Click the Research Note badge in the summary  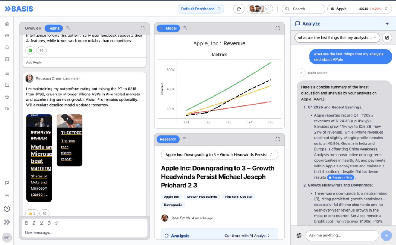pyautogui.click(x=341, y=177)
